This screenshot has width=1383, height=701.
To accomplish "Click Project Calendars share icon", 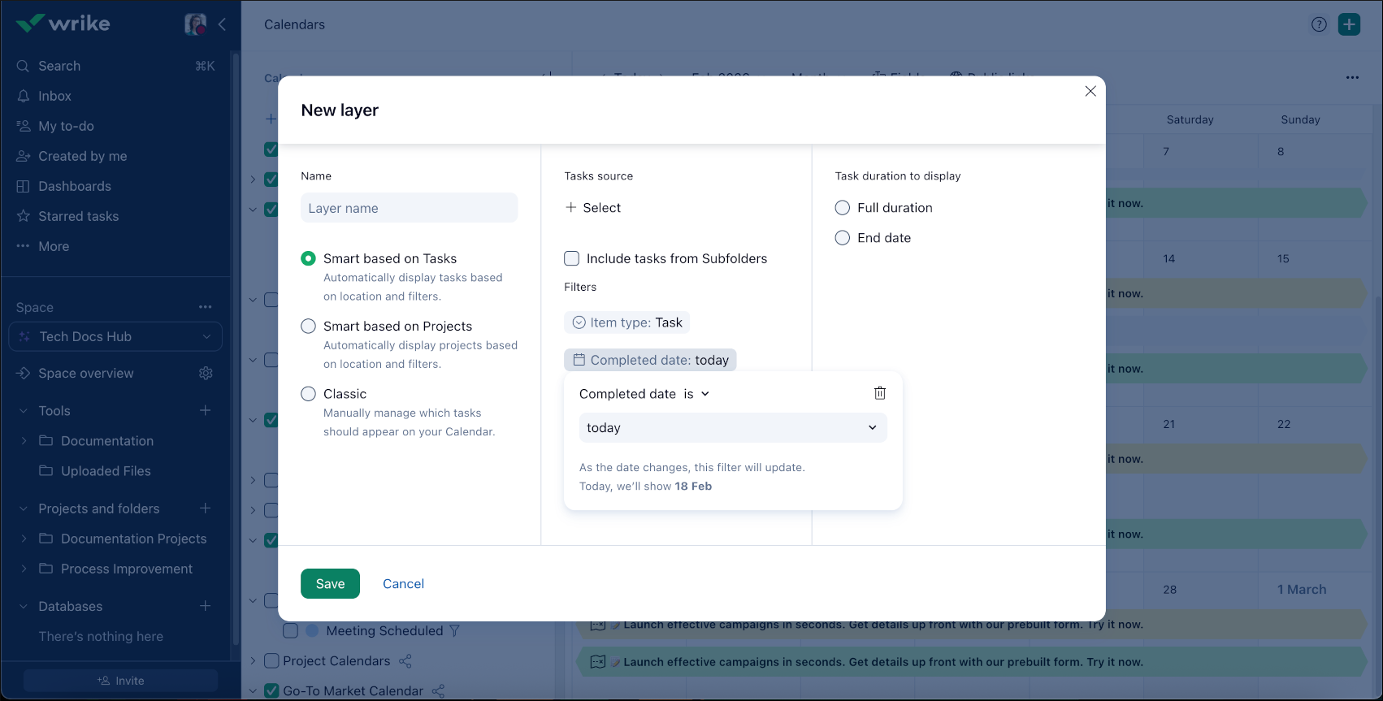I will click(405, 661).
